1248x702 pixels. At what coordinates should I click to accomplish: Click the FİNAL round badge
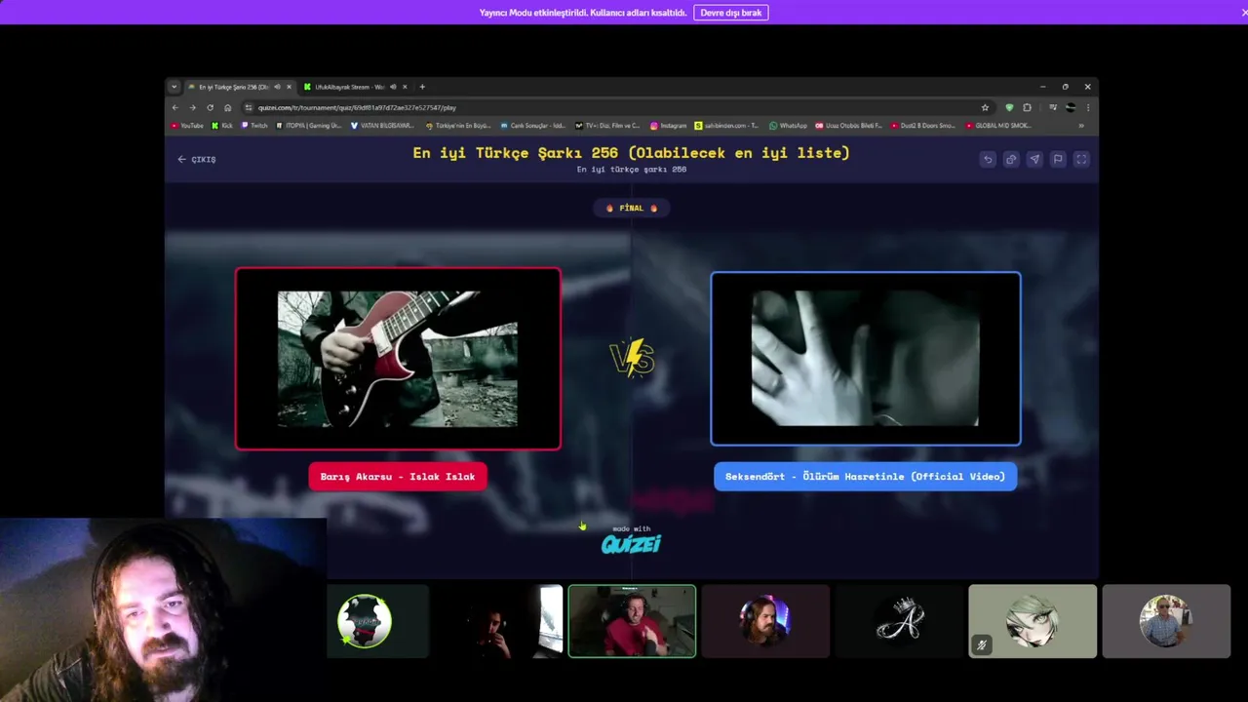[x=632, y=208]
